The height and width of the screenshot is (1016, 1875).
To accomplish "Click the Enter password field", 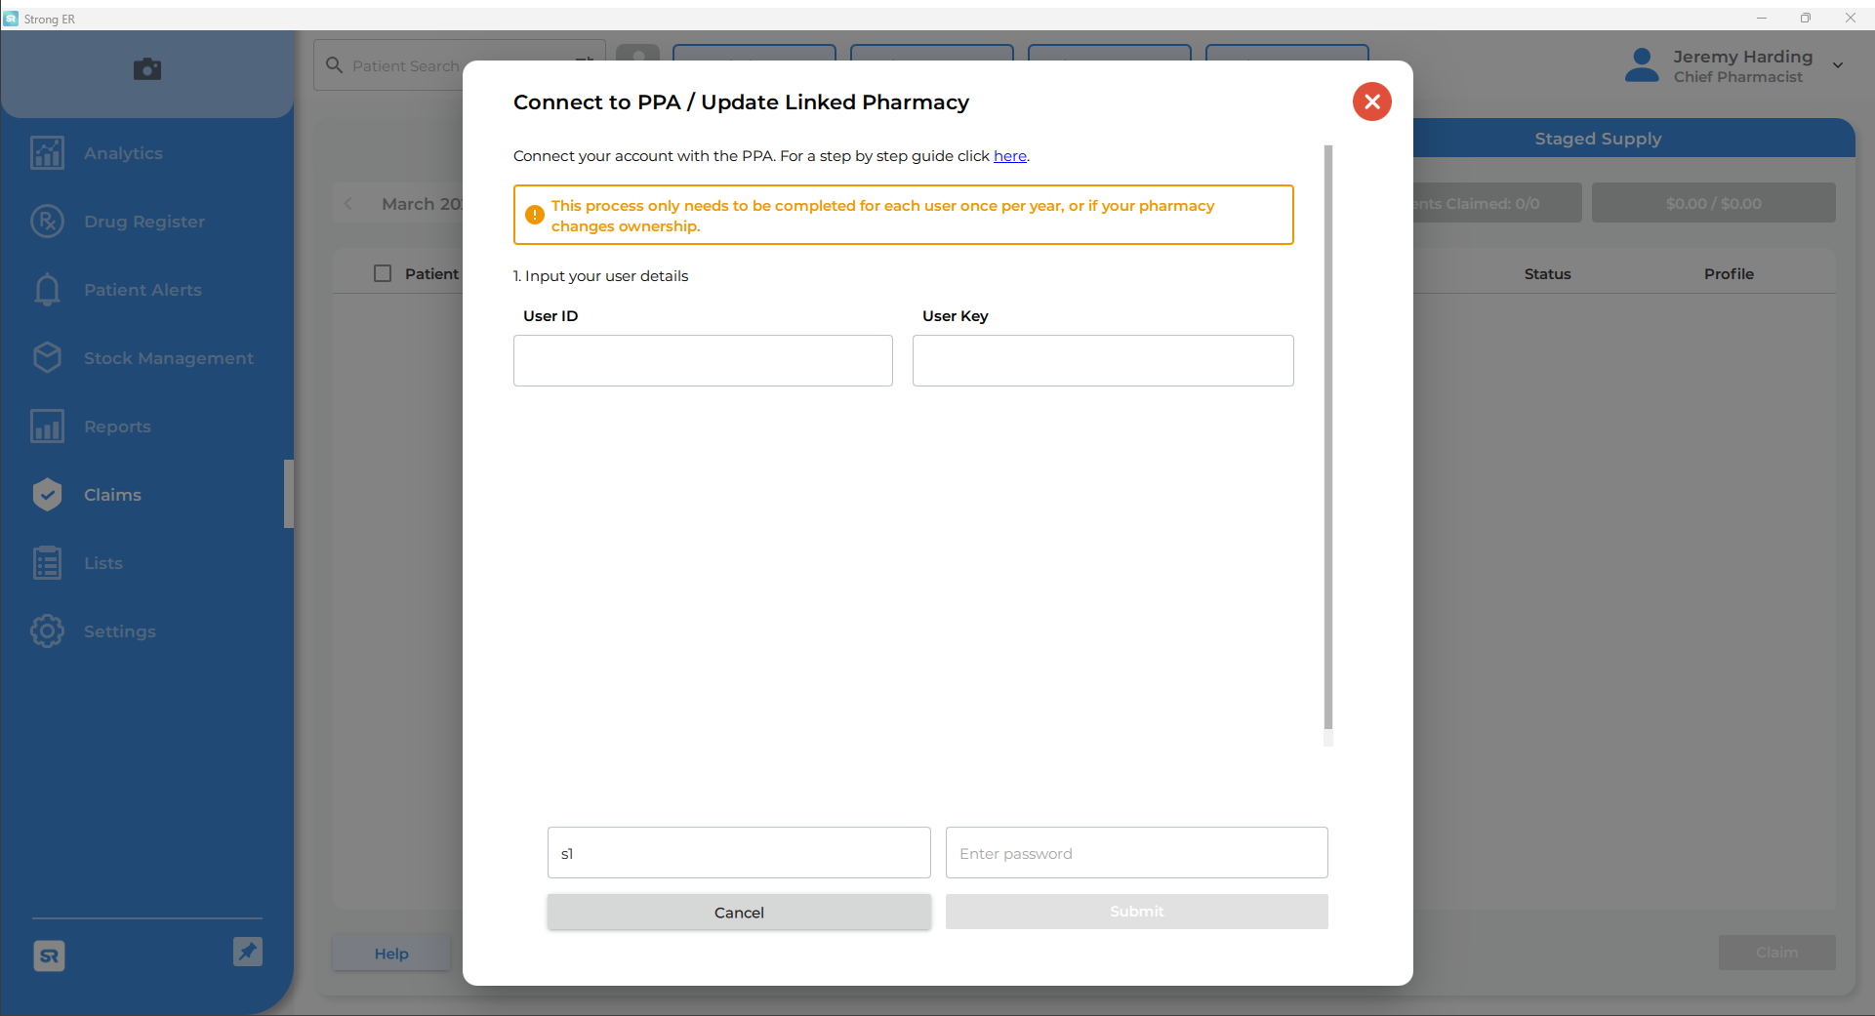I will point(1136,852).
